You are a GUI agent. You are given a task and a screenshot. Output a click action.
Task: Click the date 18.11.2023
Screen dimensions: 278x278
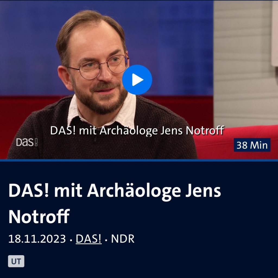click(37, 239)
